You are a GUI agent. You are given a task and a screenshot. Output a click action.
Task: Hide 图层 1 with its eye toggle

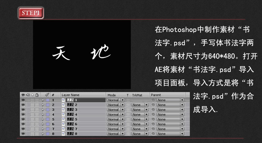[x=23, y=100]
